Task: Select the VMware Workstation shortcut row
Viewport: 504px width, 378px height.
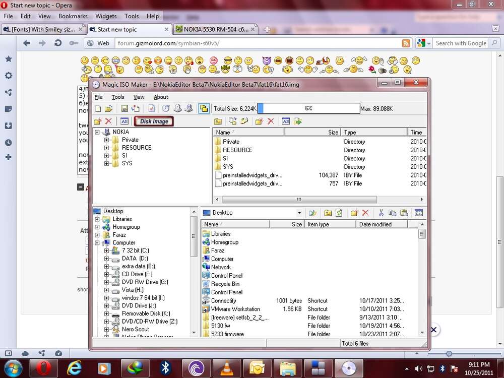Action: [x=310, y=309]
